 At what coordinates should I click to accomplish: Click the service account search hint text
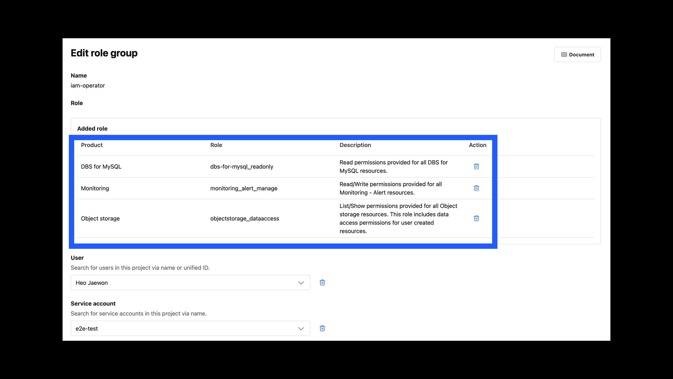tap(139, 313)
